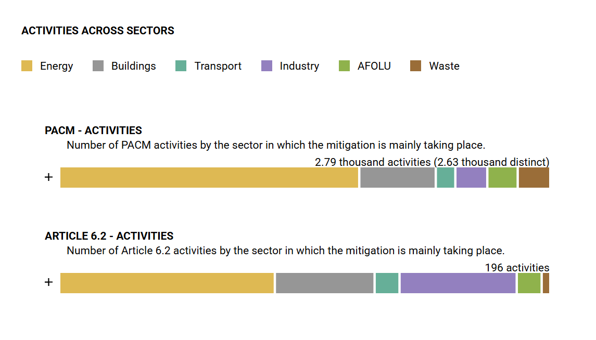
Task: Click the Transport legend color swatch
Action: 181,66
